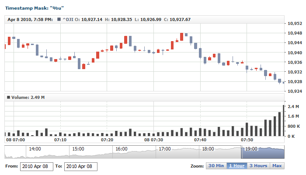Viewport: 306px width, 175px height.
Task: Activate the 1 Hour zoom option
Action: click(236, 166)
